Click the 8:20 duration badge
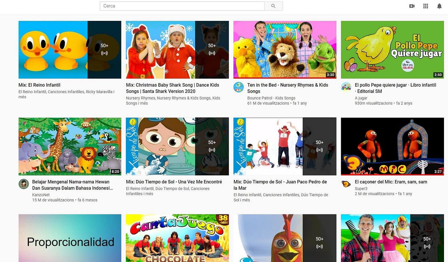The width and height of the screenshot is (448, 262). (115, 172)
